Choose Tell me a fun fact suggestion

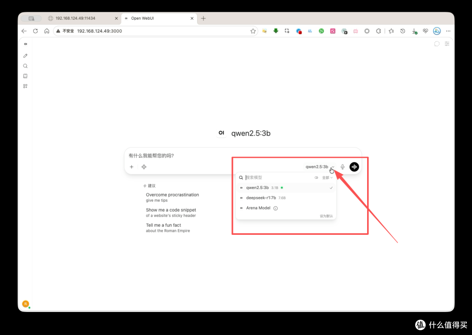(168, 228)
